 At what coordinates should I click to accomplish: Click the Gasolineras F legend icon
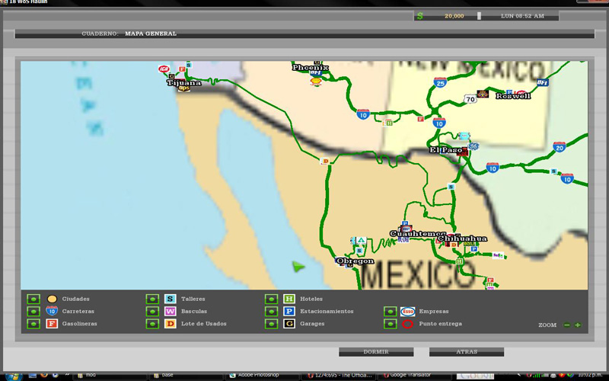pos(52,324)
